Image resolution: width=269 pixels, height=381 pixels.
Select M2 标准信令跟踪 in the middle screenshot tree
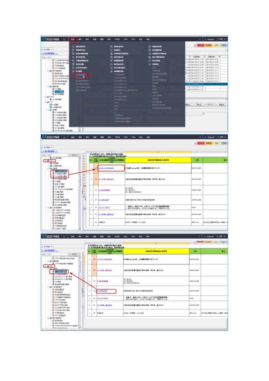click(61, 179)
